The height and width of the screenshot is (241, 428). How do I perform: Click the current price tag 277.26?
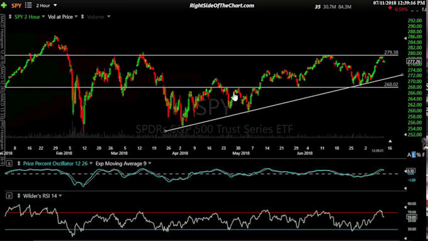414,62
